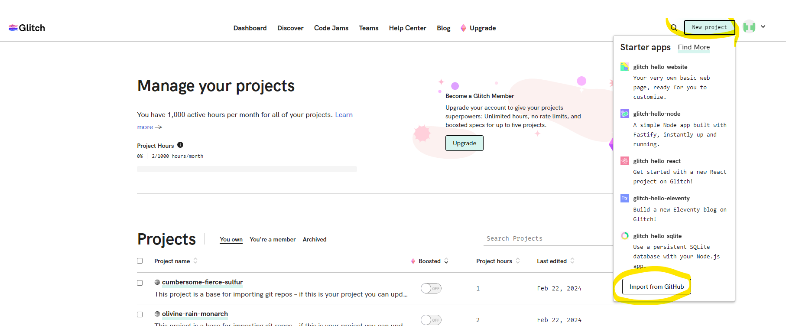Open Teams page
786x326 pixels.
point(369,28)
